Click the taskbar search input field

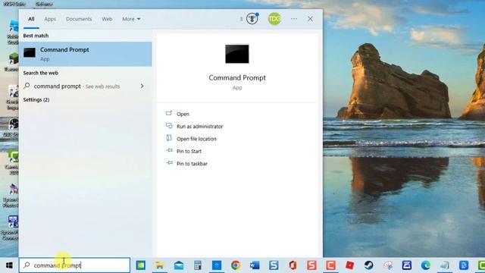(74, 265)
